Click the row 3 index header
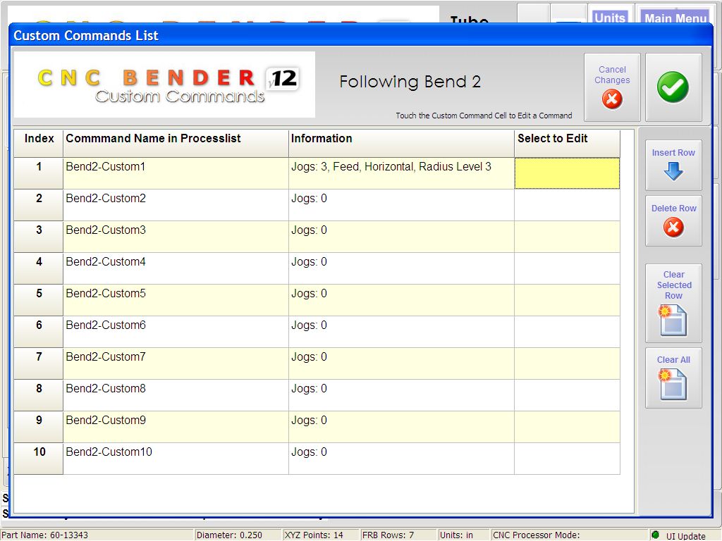Screen dimensions: 722x541 pos(39,237)
